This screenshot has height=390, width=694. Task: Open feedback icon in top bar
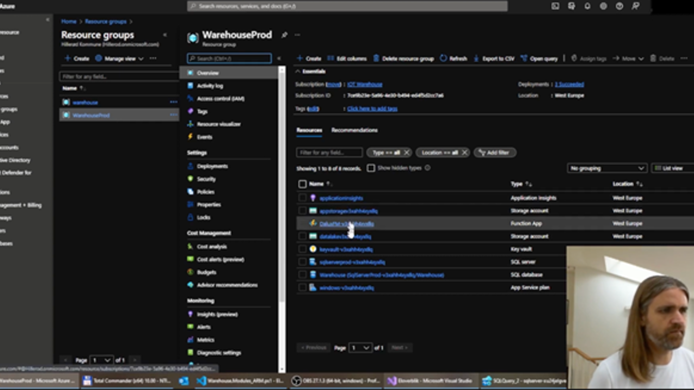click(x=635, y=6)
